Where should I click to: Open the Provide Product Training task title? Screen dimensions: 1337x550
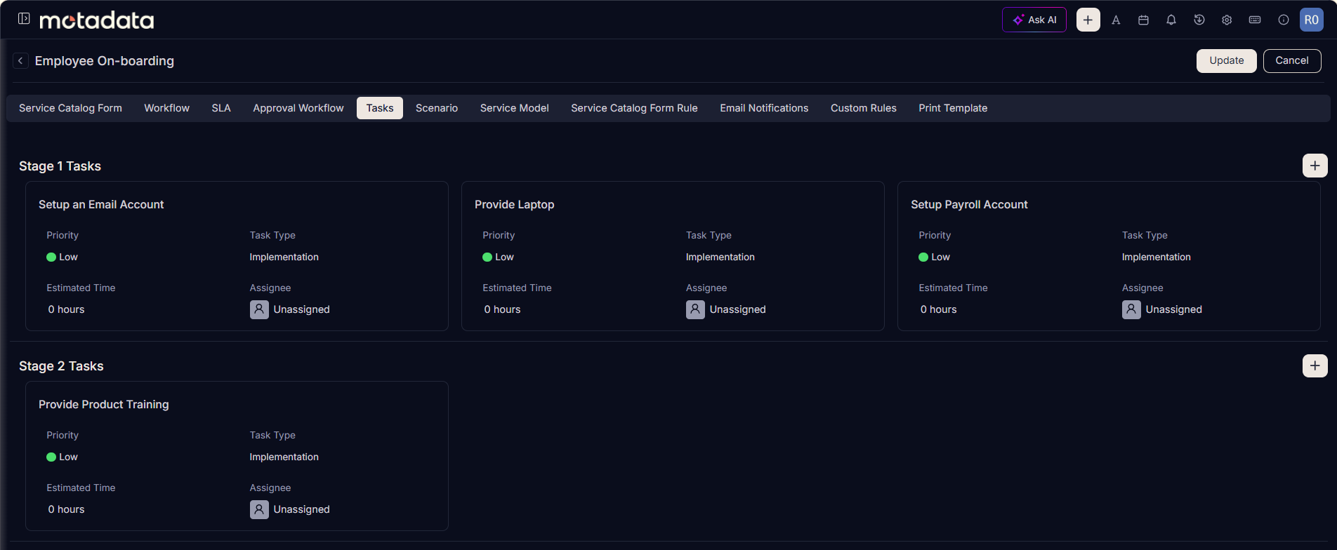pyautogui.click(x=104, y=404)
